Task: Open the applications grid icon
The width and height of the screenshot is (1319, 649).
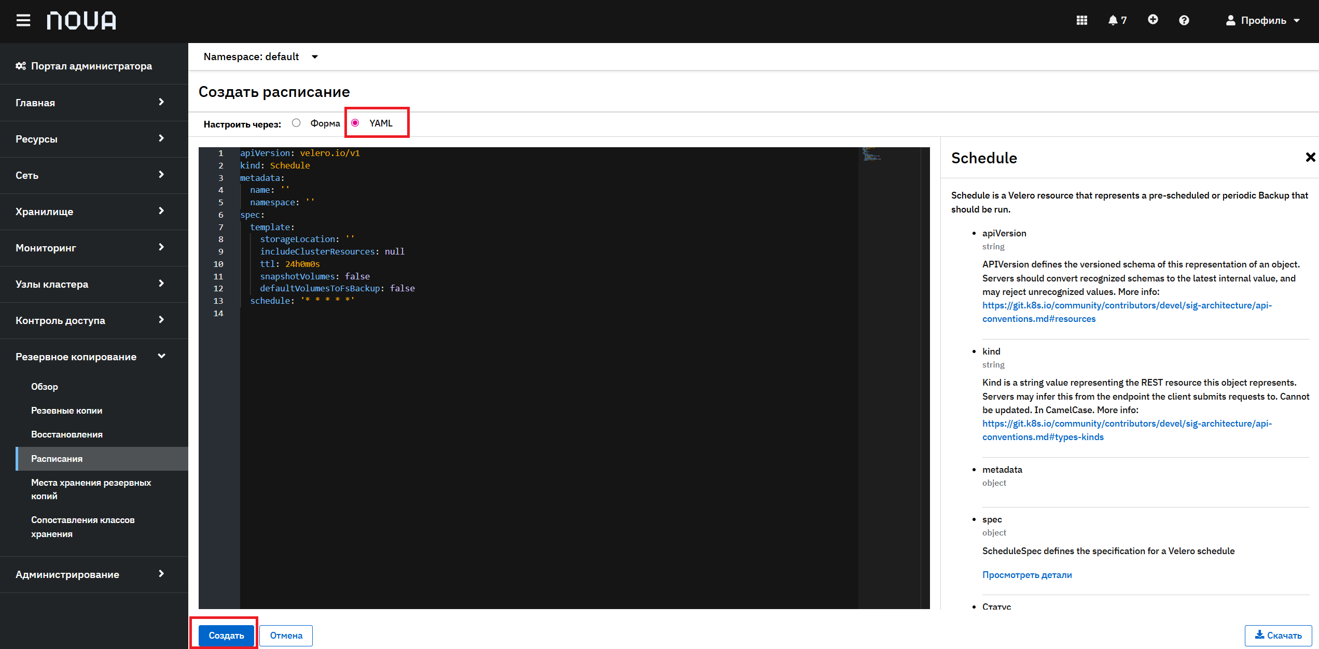Action: tap(1082, 20)
